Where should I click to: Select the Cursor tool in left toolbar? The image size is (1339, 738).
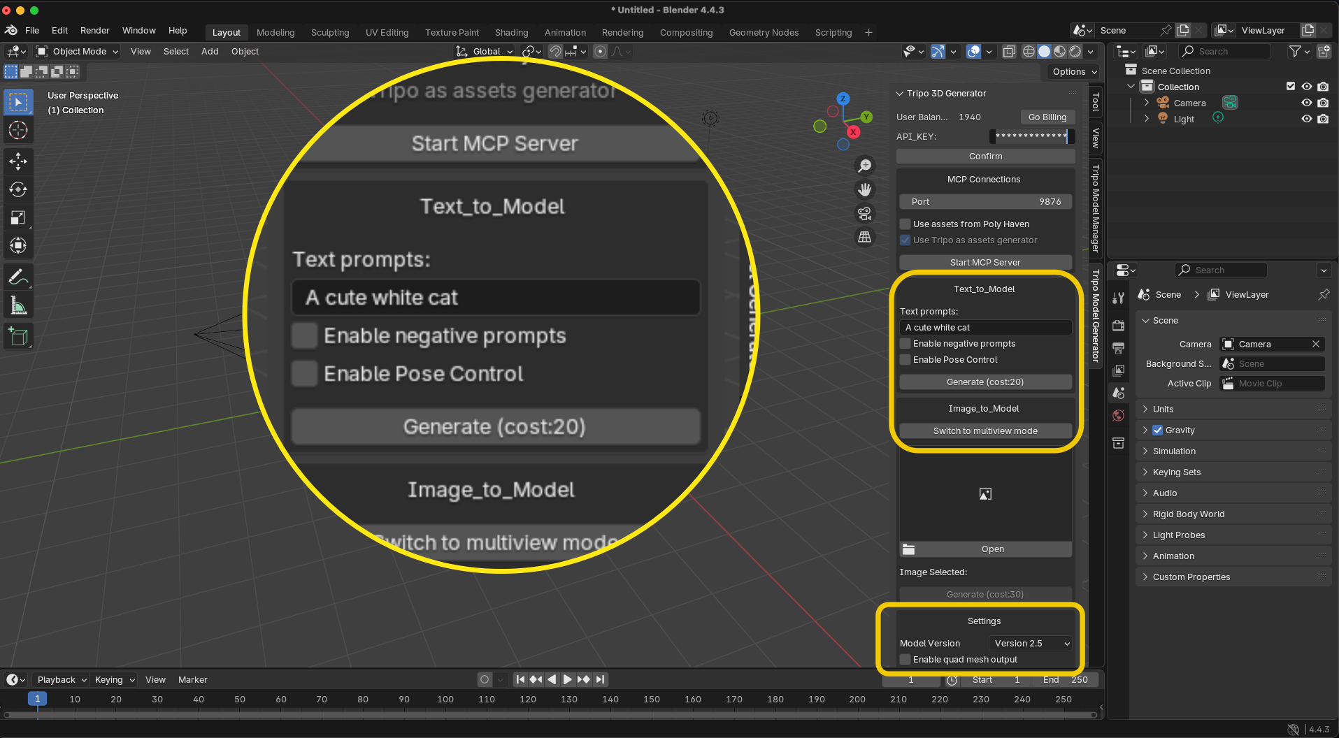pyautogui.click(x=18, y=130)
